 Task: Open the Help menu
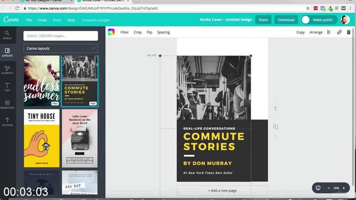pos(71,20)
